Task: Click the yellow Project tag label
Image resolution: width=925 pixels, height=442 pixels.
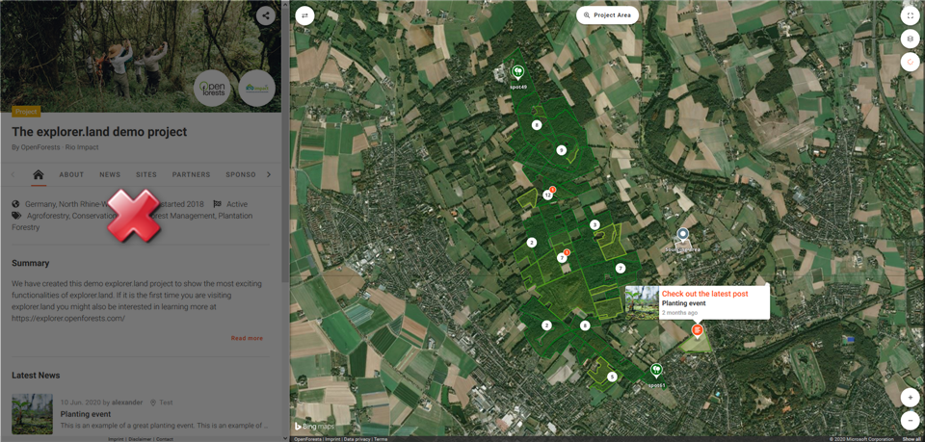Action: [x=26, y=112]
